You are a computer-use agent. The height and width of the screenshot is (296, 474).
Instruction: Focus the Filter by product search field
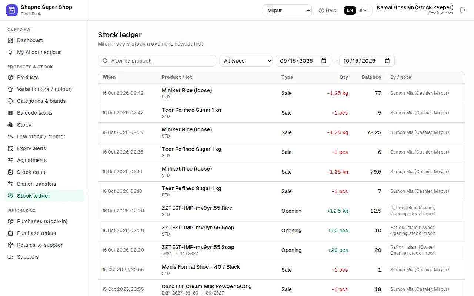pos(157,61)
